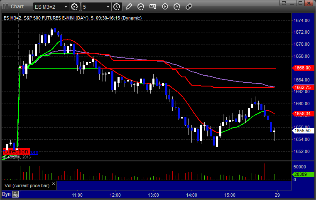Click the Vol (current price bar) label

click(x=27, y=185)
